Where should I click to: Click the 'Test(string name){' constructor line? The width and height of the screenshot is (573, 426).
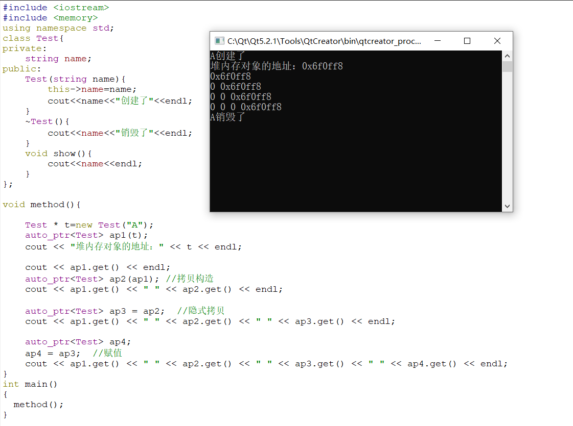coord(75,79)
